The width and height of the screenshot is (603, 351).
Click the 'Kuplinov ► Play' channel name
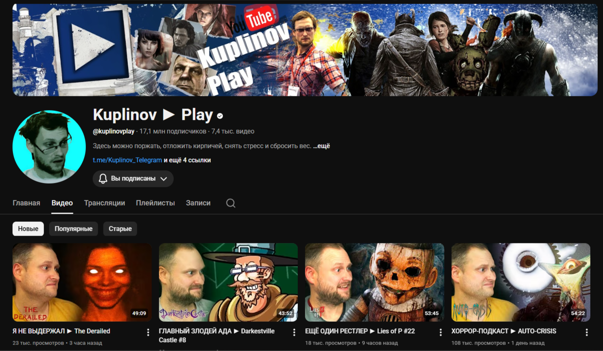(153, 115)
